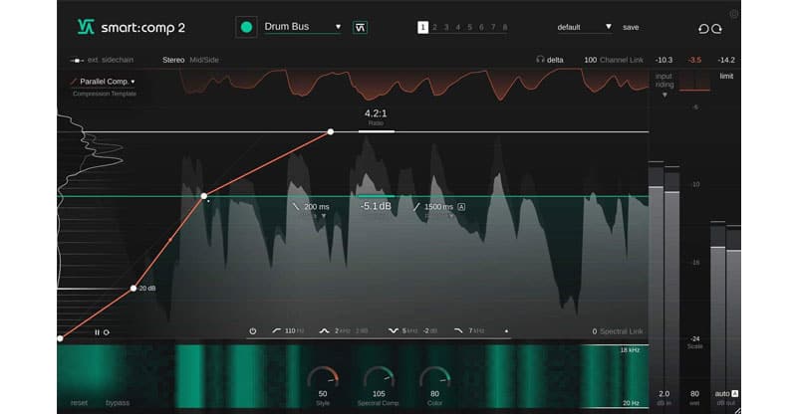
Task: Click the headphones delta icon
Action: (540, 60)
